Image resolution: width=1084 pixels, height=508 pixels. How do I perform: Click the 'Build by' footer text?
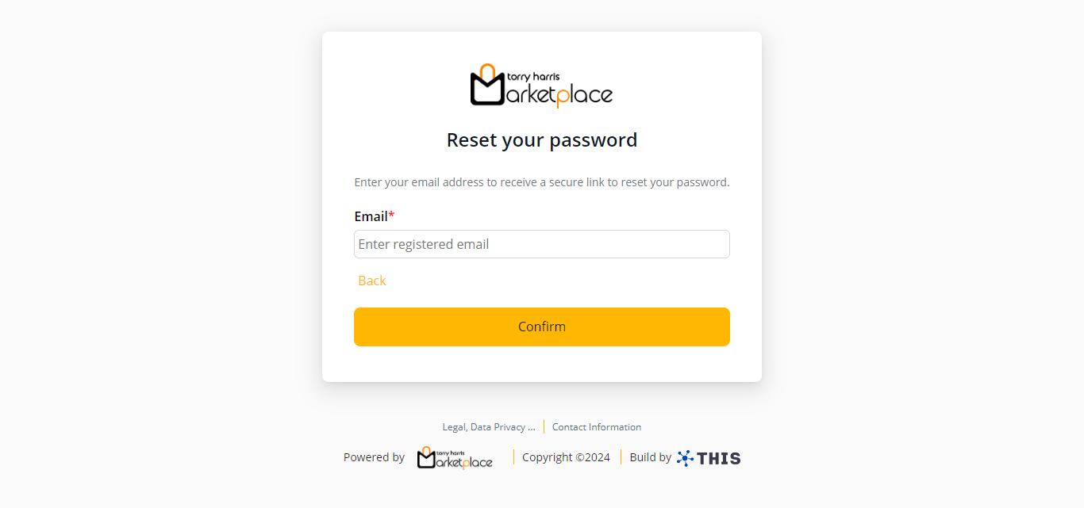650,457
